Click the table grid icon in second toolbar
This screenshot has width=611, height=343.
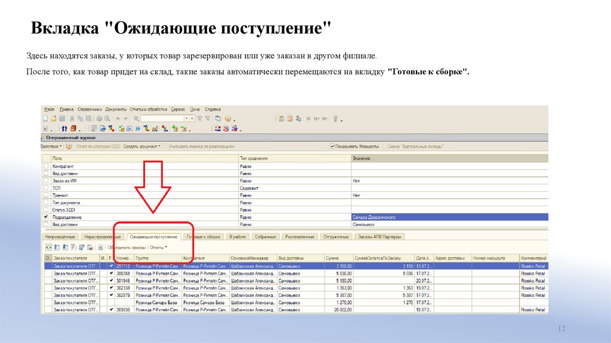(94, 128)
